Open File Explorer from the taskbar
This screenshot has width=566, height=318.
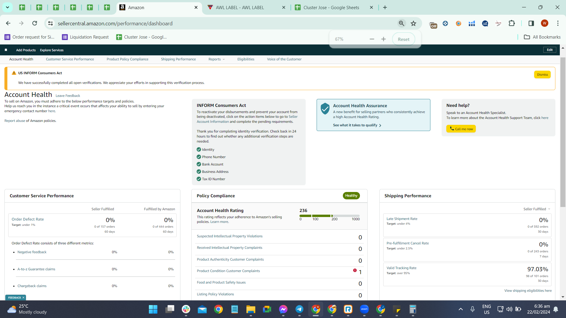point(251,309)
